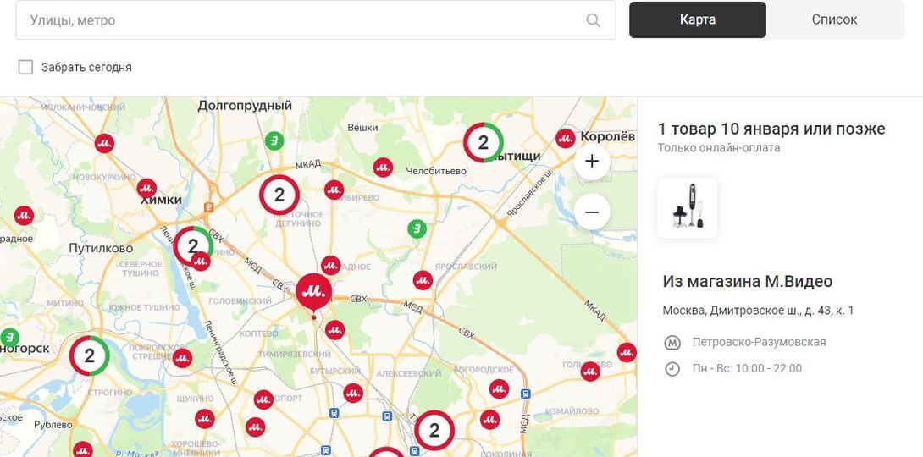The width and height of the screenshot is (923, 457).
Task: Click address Москва, Дмитровское ш., д. 43
Action: (x=758, y=311)
